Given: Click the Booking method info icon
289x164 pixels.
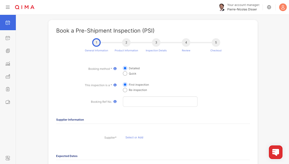Looking at the screenshot, I should (115, 69).
